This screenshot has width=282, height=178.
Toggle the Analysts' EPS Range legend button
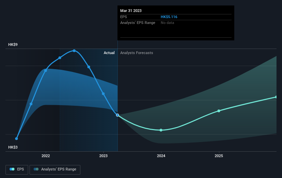pyautogui.click(x=55, y=169)
